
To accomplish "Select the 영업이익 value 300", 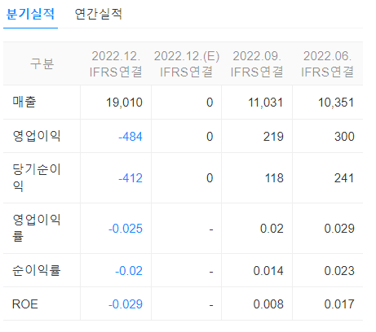I will tap(344, 137).
